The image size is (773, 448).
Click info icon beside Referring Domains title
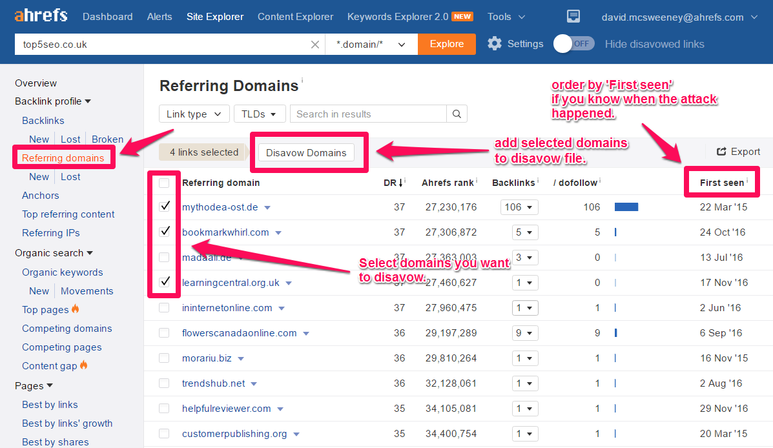point(302,80)
